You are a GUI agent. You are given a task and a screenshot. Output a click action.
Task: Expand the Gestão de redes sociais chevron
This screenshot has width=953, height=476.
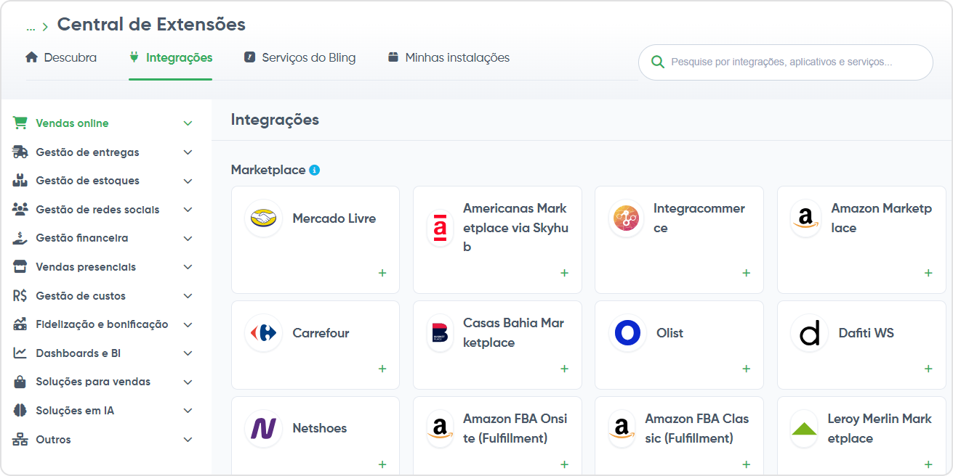(x=188, y=210)
